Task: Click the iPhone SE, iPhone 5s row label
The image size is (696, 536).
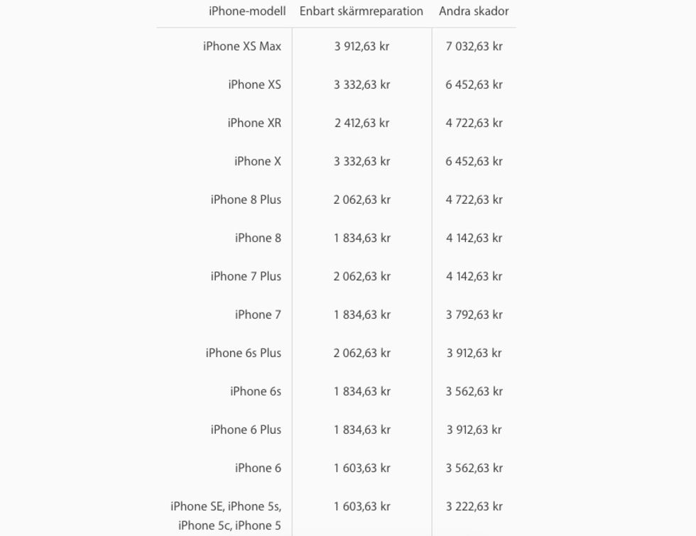Action: click(226, 516)
